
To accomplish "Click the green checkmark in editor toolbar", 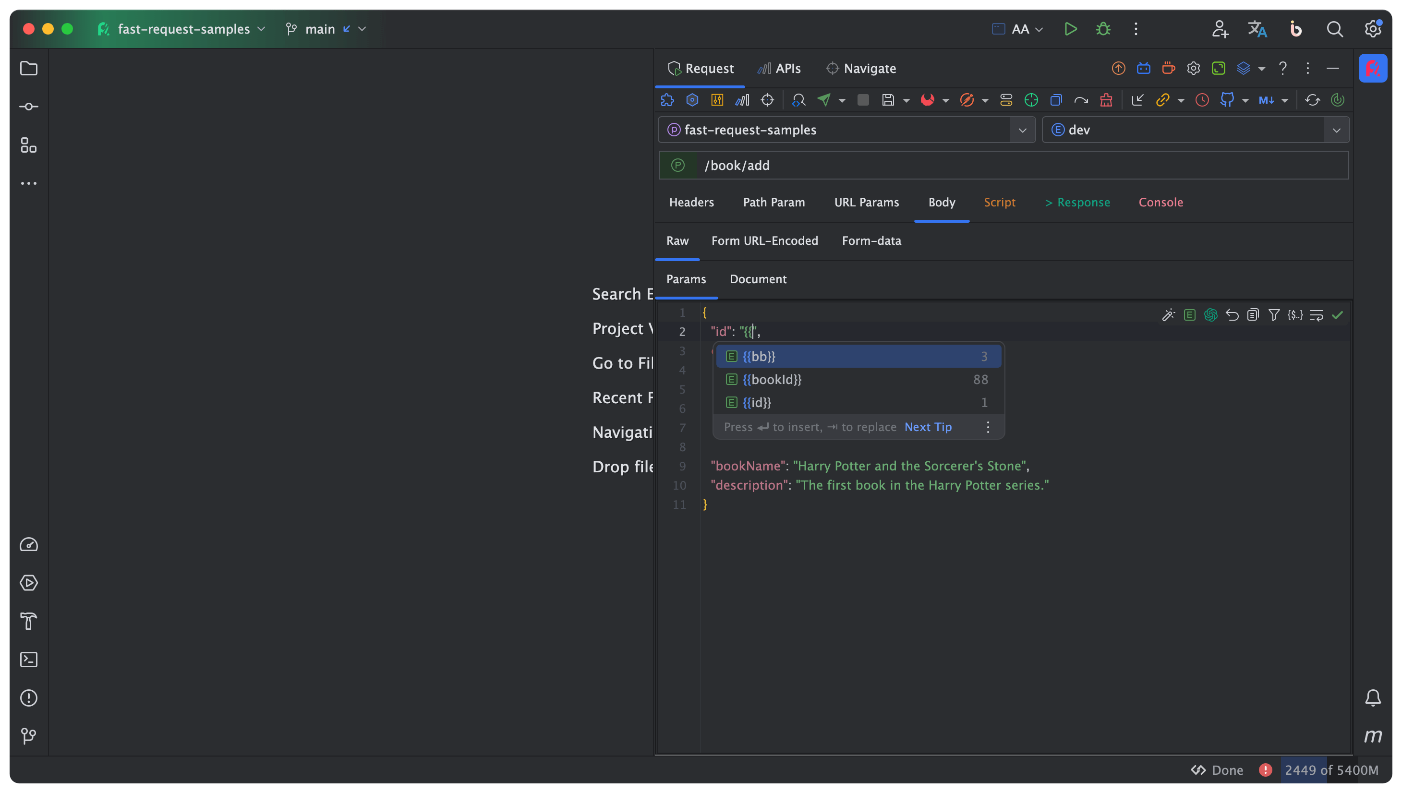I will point(1337,315).
